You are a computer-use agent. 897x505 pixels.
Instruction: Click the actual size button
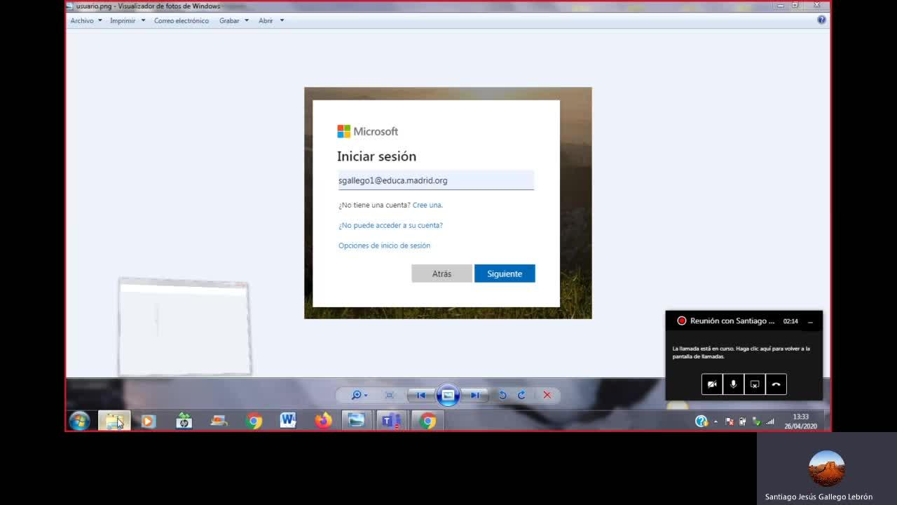390,395
